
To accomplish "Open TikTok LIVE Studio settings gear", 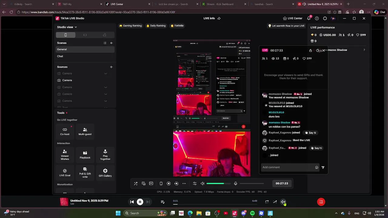I will pyautogui.click(x=325, y=18).
